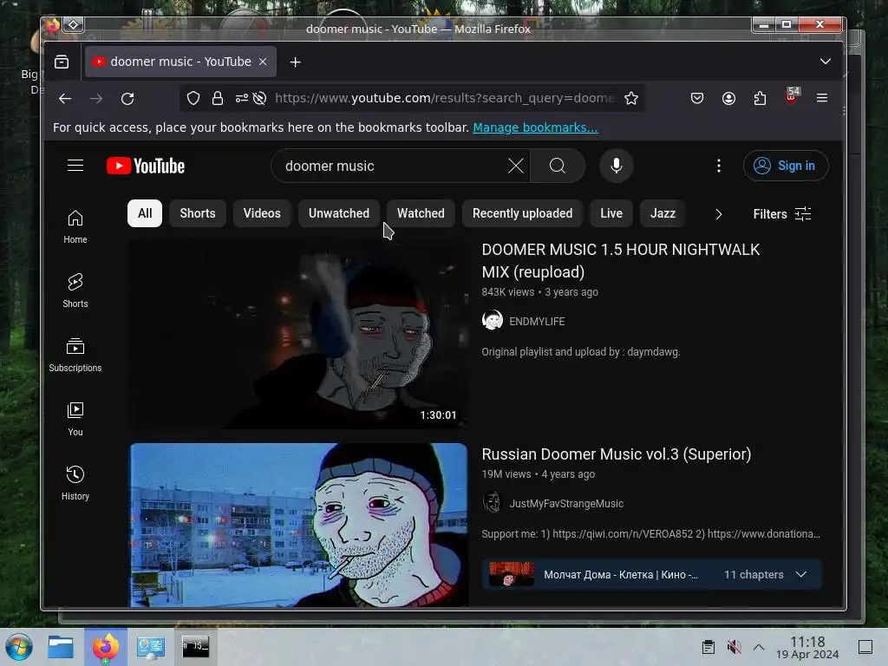Open Subscriptions in sidebar

75,355
